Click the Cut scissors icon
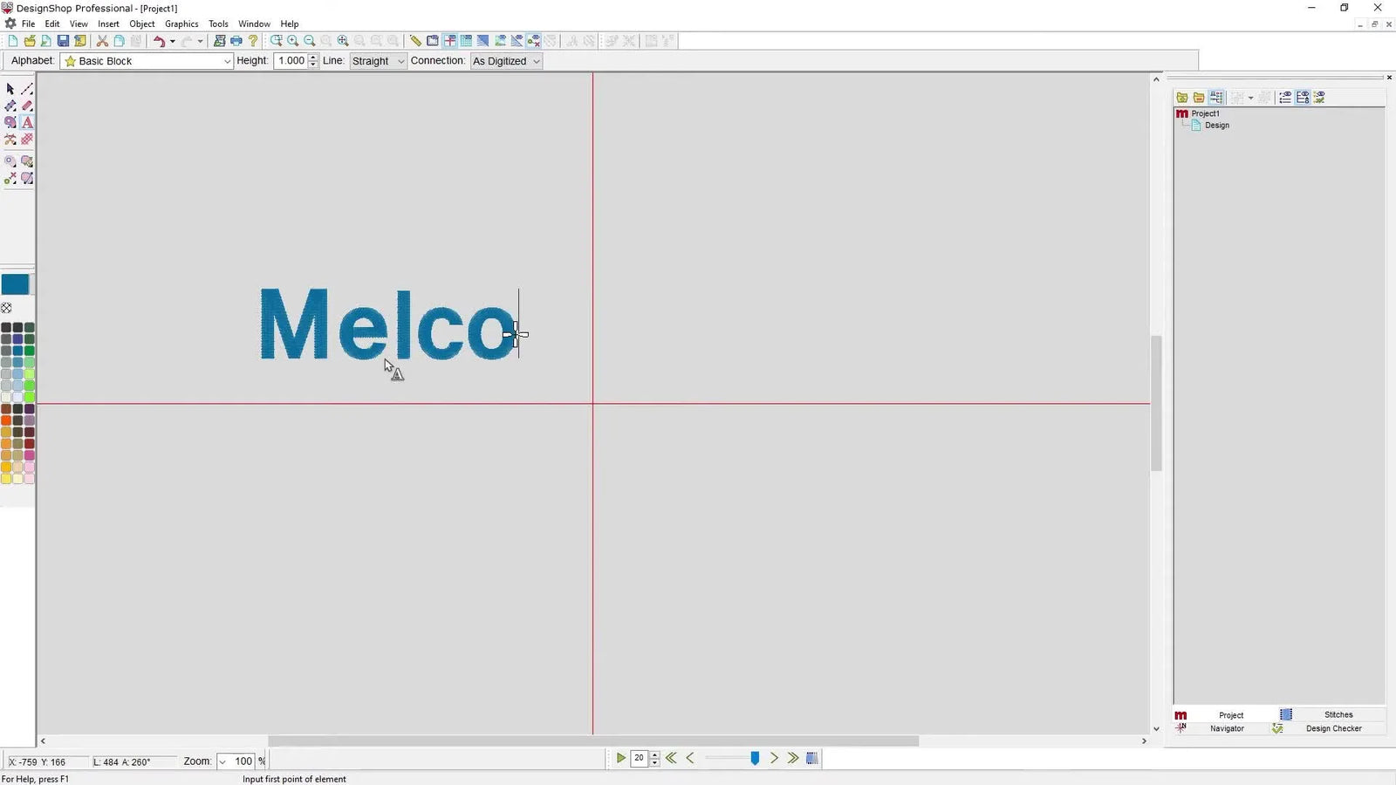Viewport: 1396px width, 785px height. point(102,41)
